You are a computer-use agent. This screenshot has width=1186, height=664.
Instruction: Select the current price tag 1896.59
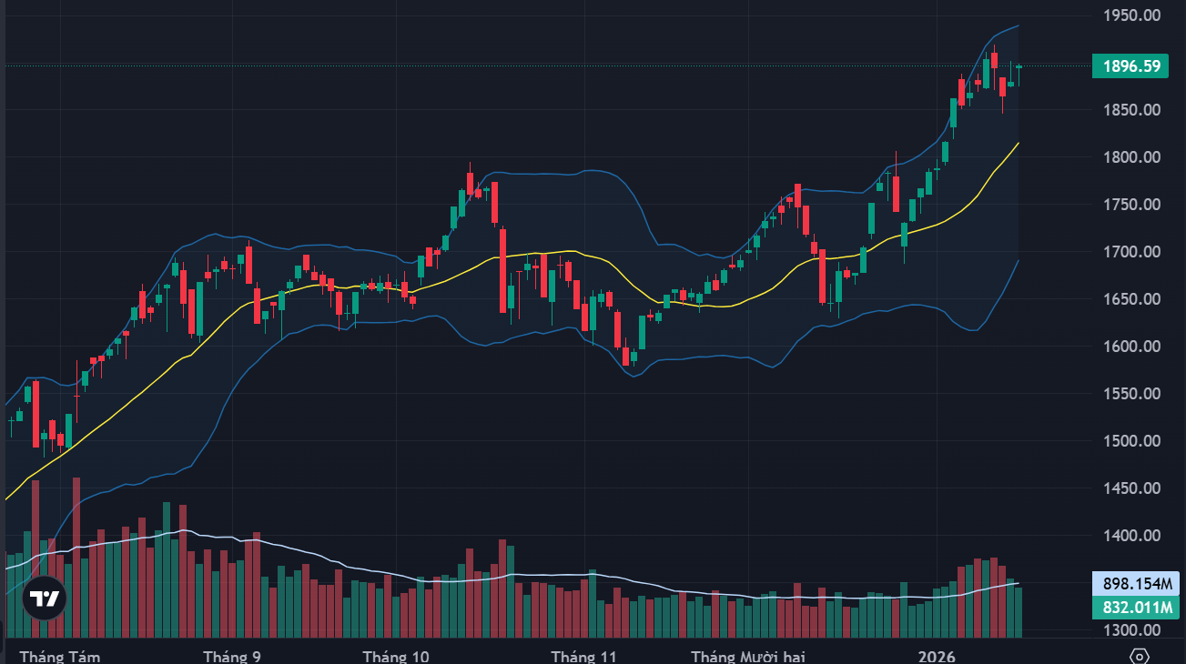click(x=1131, y=65)
